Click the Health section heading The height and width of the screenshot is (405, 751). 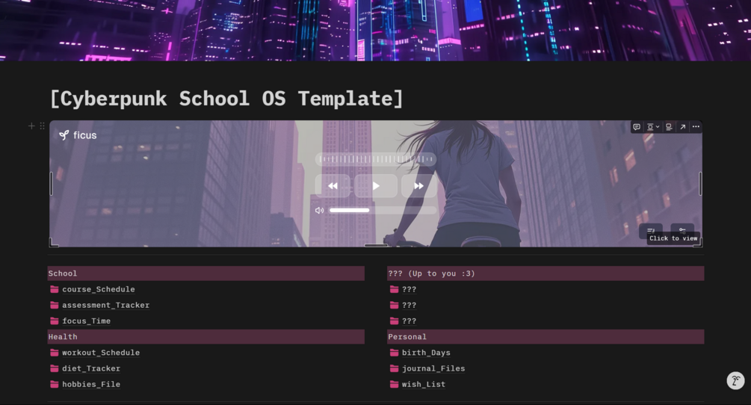point(206,336)
